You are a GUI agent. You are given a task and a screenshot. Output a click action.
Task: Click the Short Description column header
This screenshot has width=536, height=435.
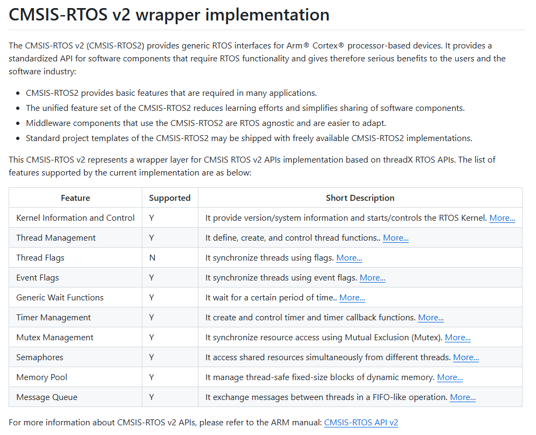[360, 198]
